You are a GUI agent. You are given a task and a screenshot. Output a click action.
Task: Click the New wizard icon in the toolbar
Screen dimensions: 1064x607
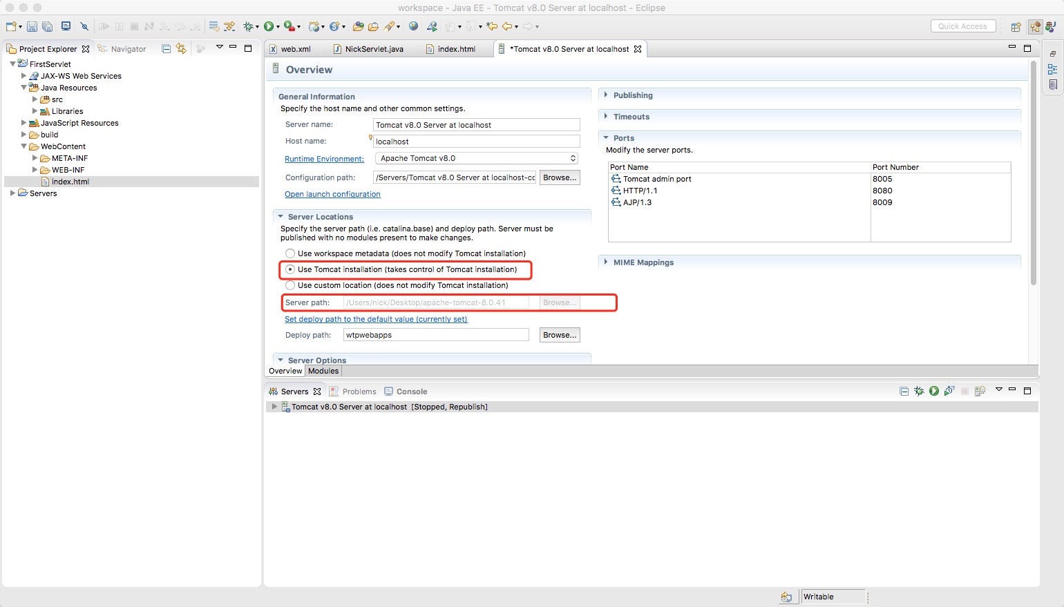pos(11,27)
